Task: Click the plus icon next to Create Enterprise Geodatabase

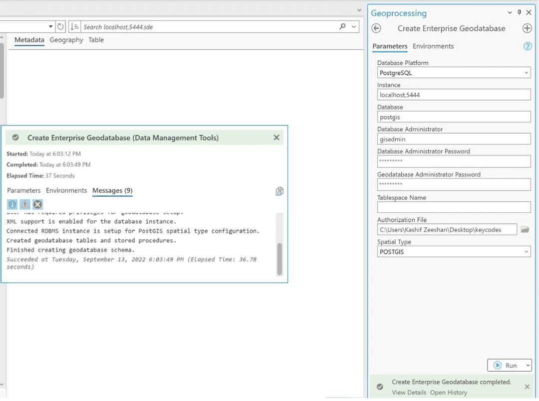Action: coord(527,28)
